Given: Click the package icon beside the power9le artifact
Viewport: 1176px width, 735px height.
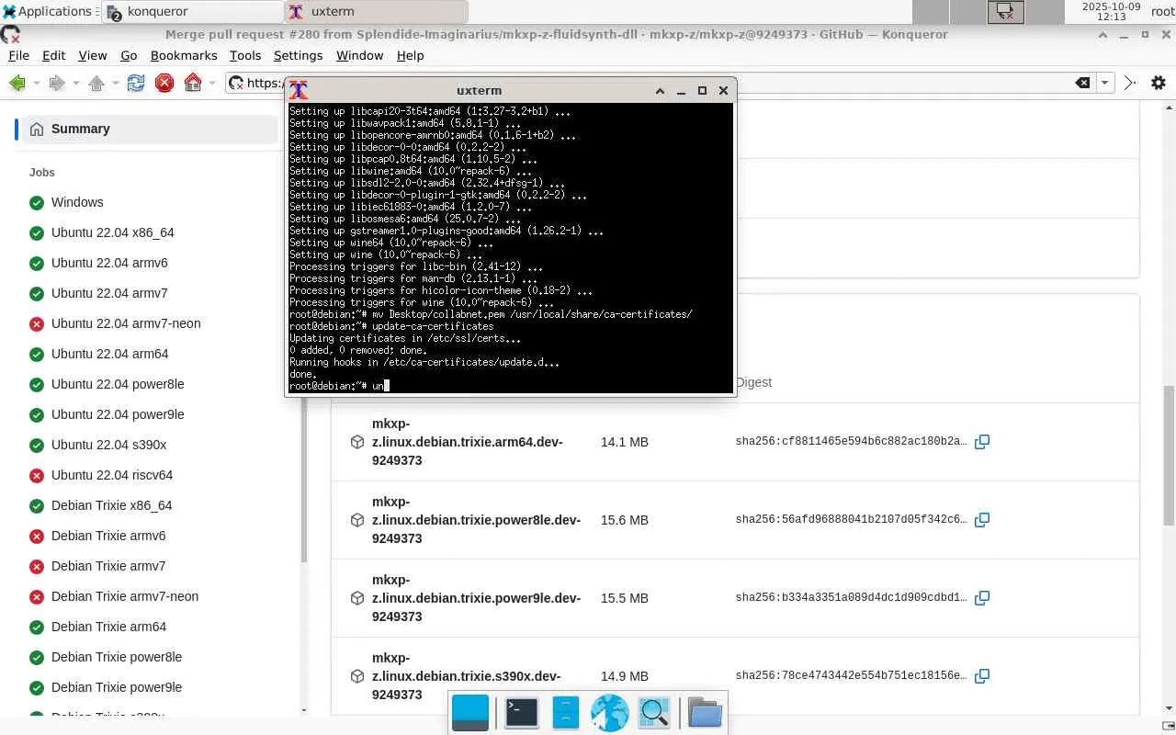Looking at the screenshot, I should [x=357, y=598].
